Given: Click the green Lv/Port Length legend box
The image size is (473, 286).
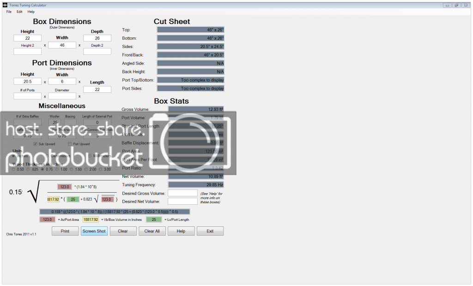Looking at the screenshot, I should (154, 219).
